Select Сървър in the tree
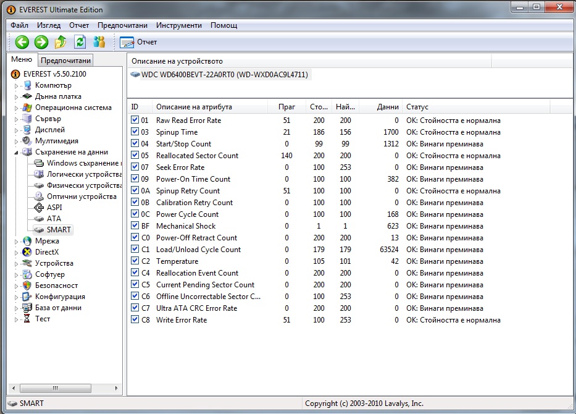Viewport: 576px width, 414px height. [x=48, y=119]
